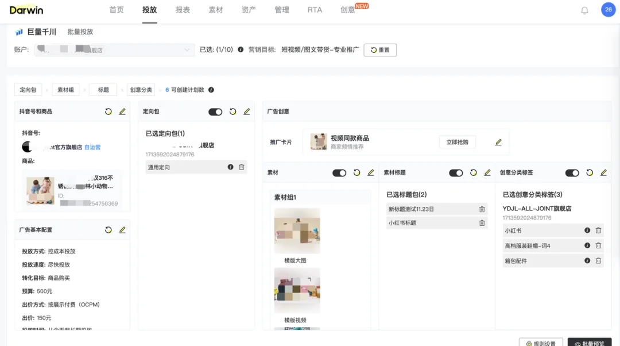This screenshot has width=620, height=346.
Task: Open the 账户 account dropdown
Action: [115, 50]
